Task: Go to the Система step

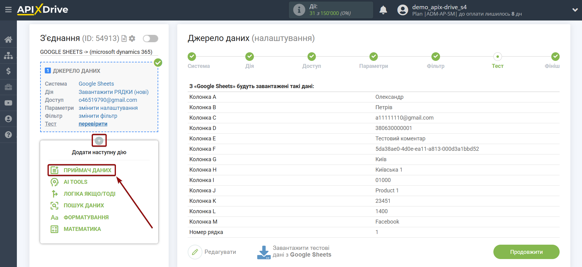Action: (x=192, y=57)
